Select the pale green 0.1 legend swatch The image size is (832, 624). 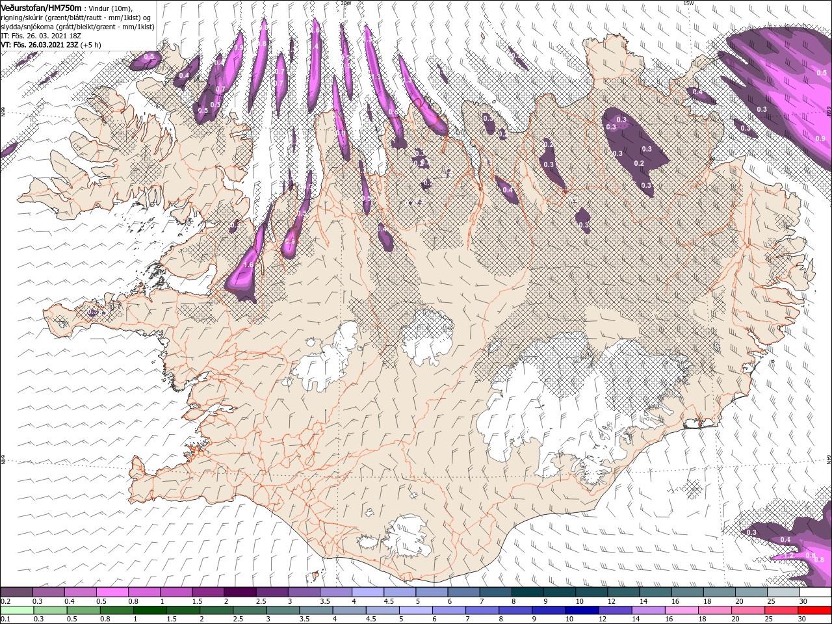(x=16, y=610)
